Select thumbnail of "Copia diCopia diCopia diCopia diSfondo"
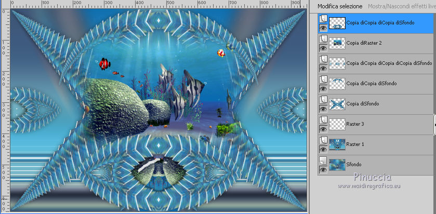 click(x=337, y=64)
